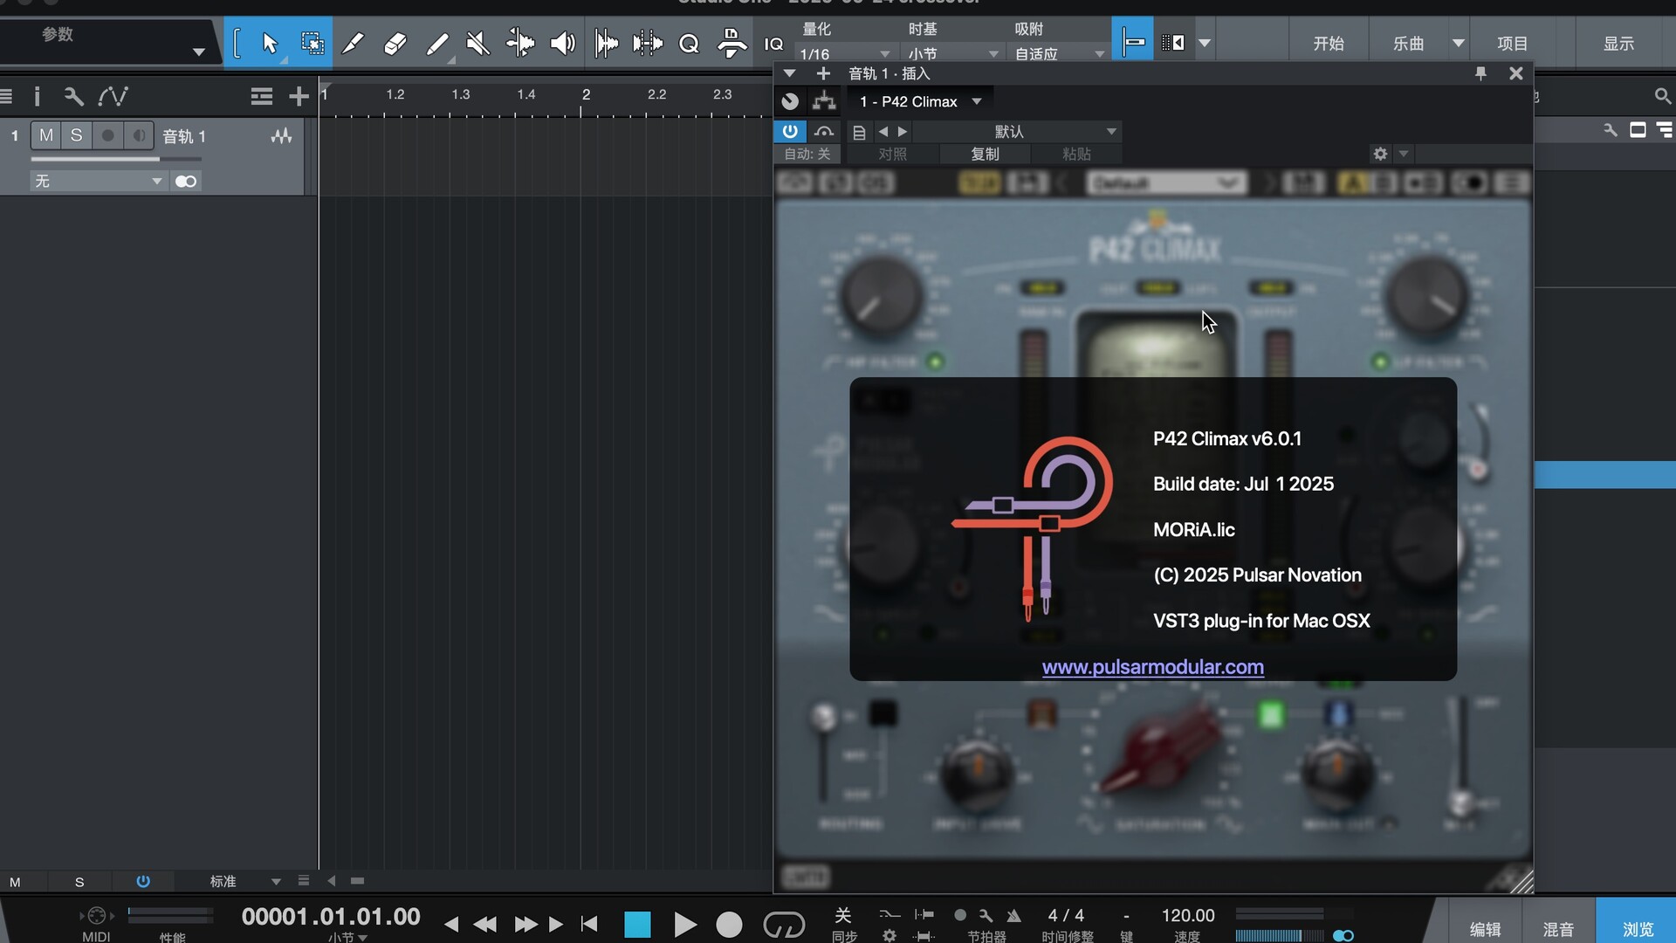Select the Mute tool icon
Viewport: 1676px width, 943px height.
(x=477, y=43)
